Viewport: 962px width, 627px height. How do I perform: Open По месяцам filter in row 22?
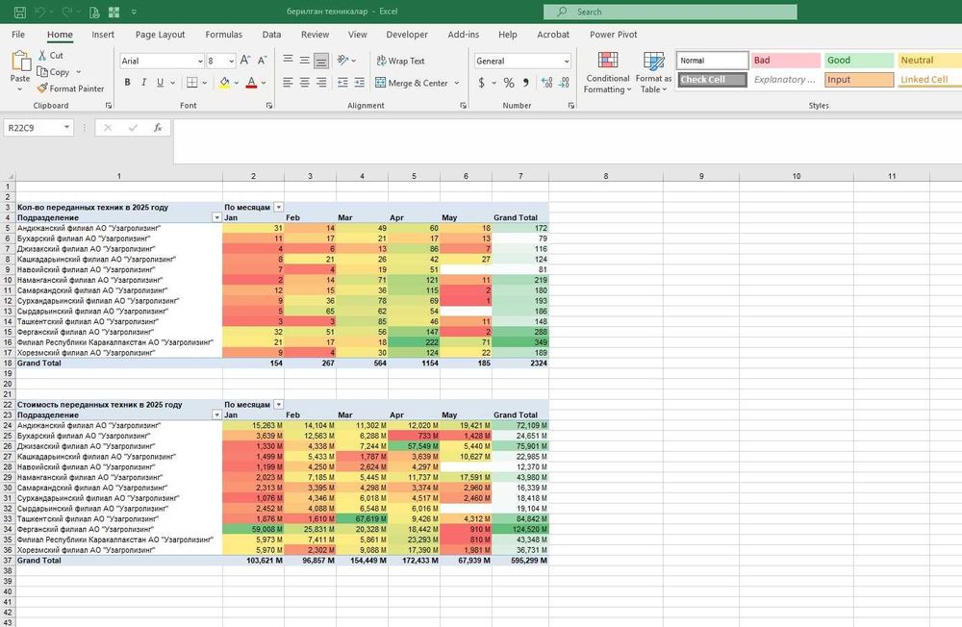[x=279, y=405]
